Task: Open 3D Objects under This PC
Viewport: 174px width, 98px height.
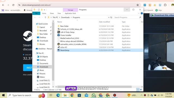Action: (43, 57)
